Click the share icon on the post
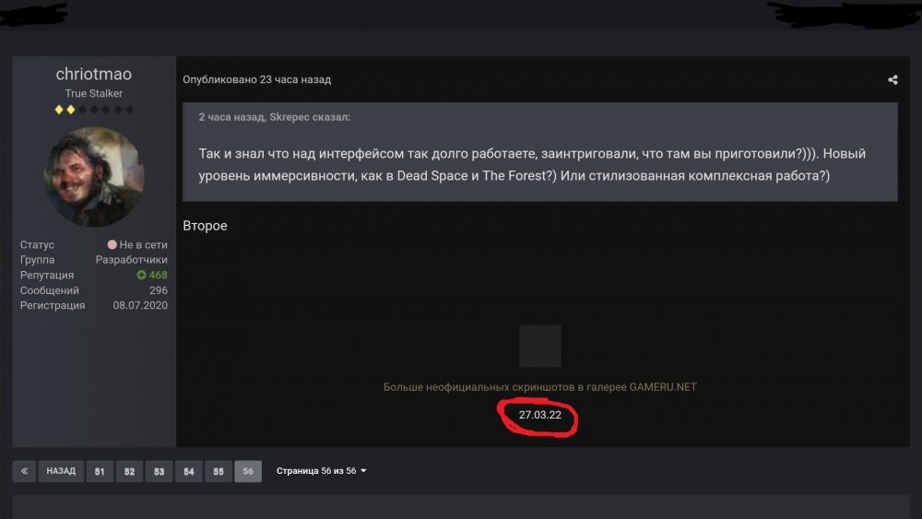Image resolution: width=922 pixels, height=519 pixels. click(892, 79)
